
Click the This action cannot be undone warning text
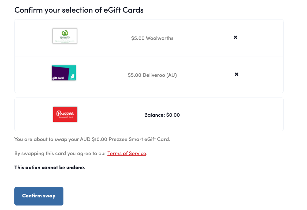pyautogui.click(x=50, y=167)
